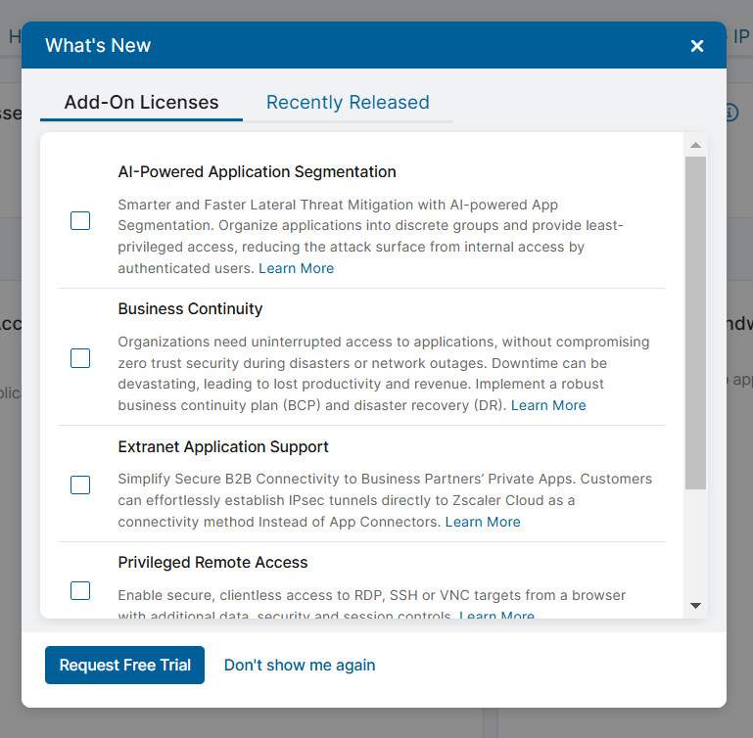The height and width of the screenshot is (738, 753).
Task: Click the scrollbar up arrow in license list
Action: coord(695,146)
